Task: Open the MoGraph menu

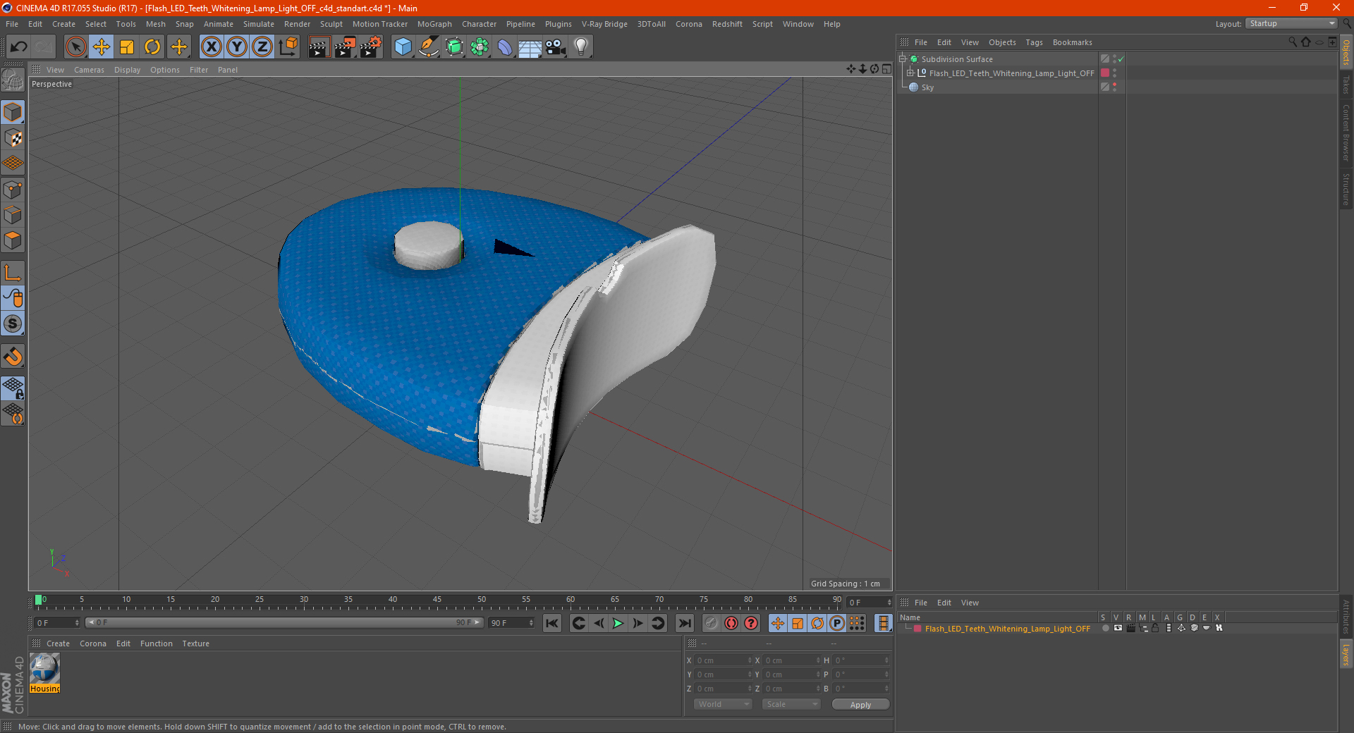Action: tap(434, 24)
